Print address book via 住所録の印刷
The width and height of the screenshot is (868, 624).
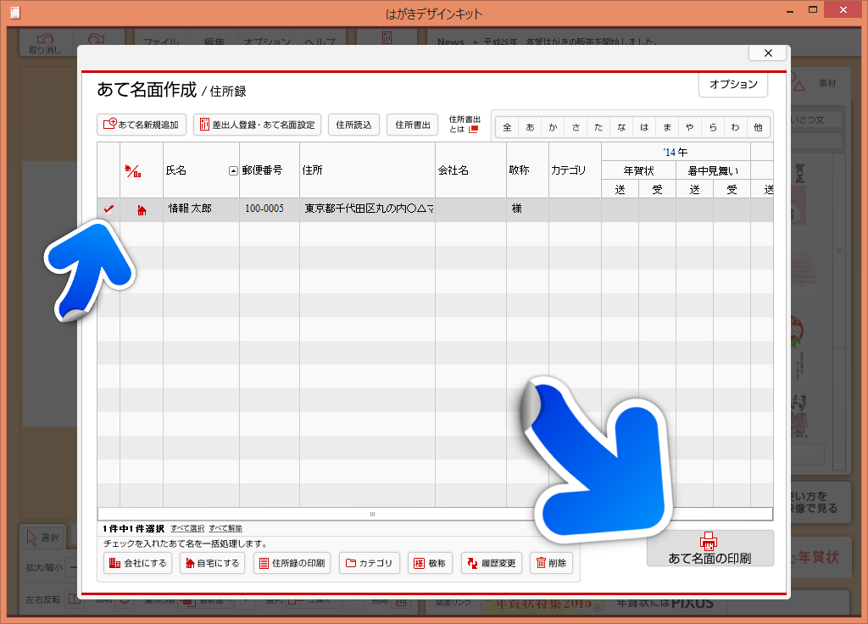292,563
